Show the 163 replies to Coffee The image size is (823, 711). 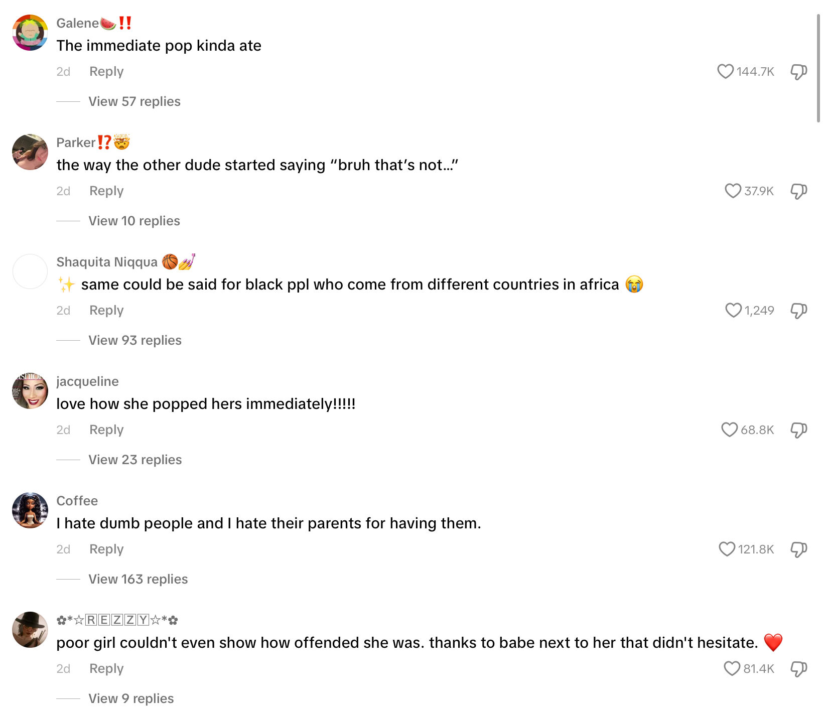tap(138, 579)
